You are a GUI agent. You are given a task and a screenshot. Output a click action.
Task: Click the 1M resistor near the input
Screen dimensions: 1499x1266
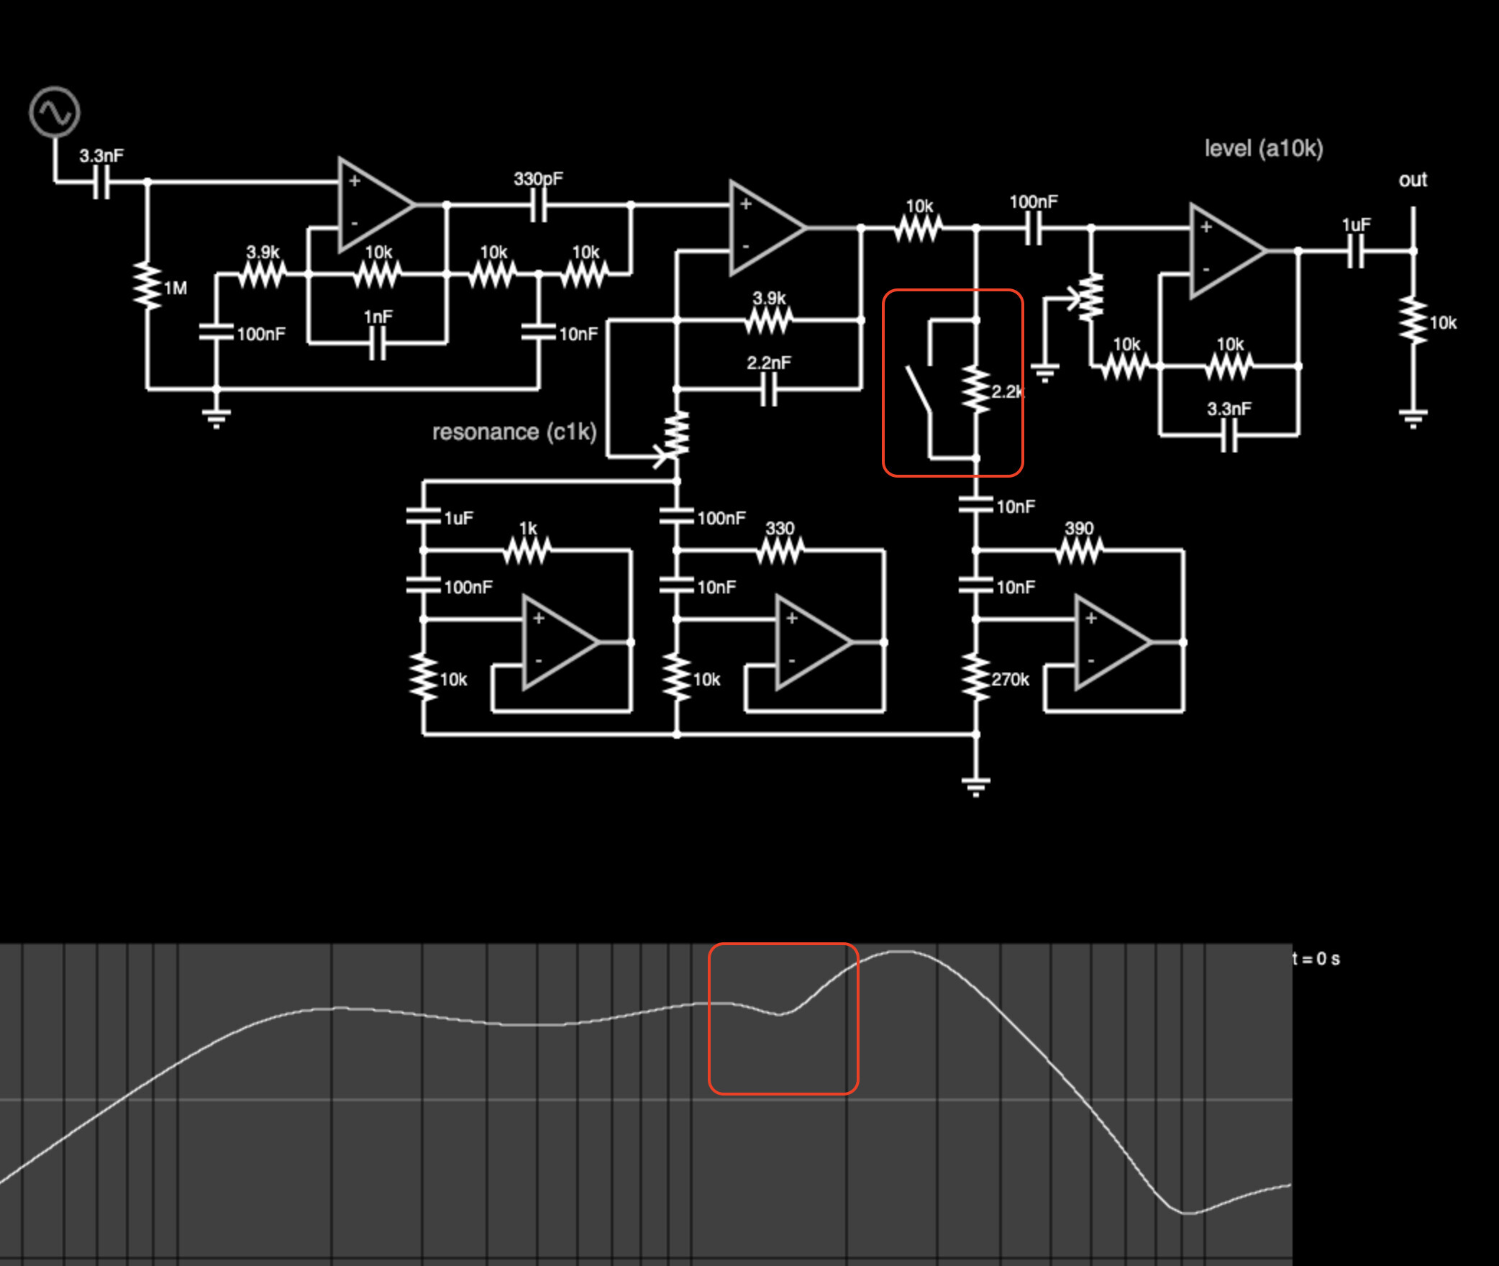pyautogui.click(x=147, y=286)
